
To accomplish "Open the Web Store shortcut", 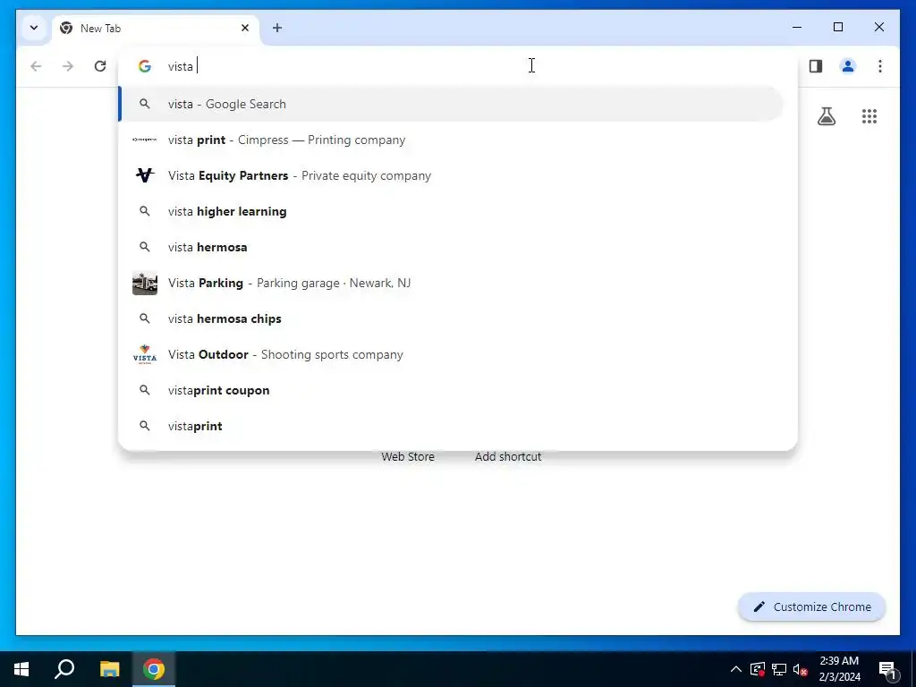I will click(x=408, y=457).
